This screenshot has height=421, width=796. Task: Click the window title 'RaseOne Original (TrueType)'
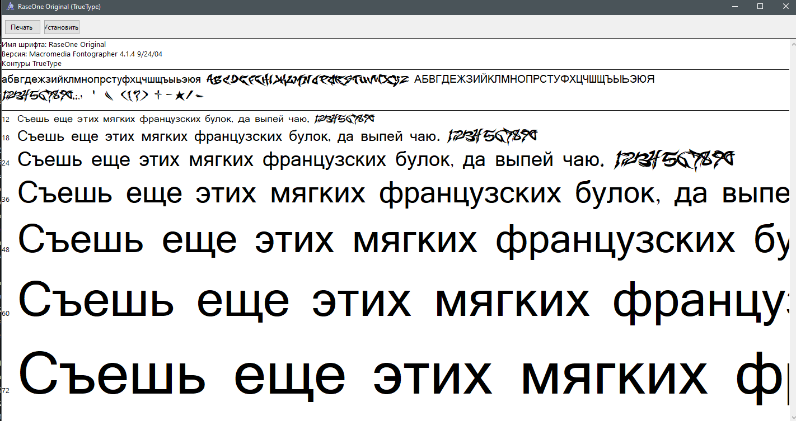click(59, 7)
